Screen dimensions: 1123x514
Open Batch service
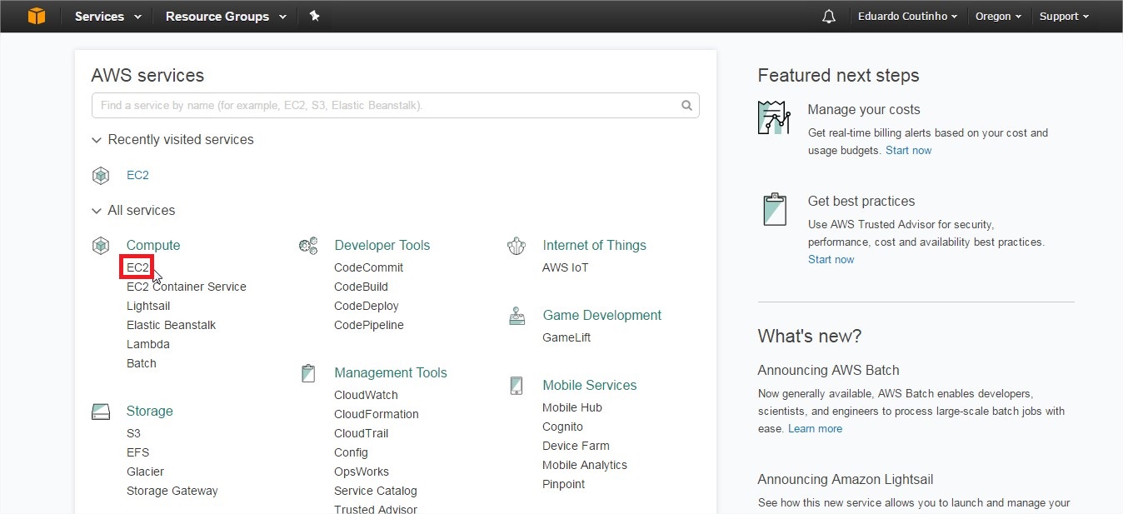pyautogui.click(x=142, y=363)
